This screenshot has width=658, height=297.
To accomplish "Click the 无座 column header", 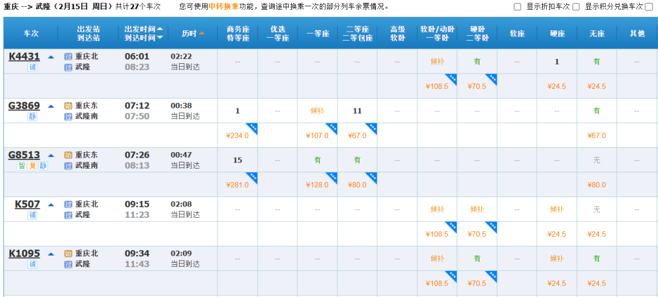I will [x=596, y=33].
